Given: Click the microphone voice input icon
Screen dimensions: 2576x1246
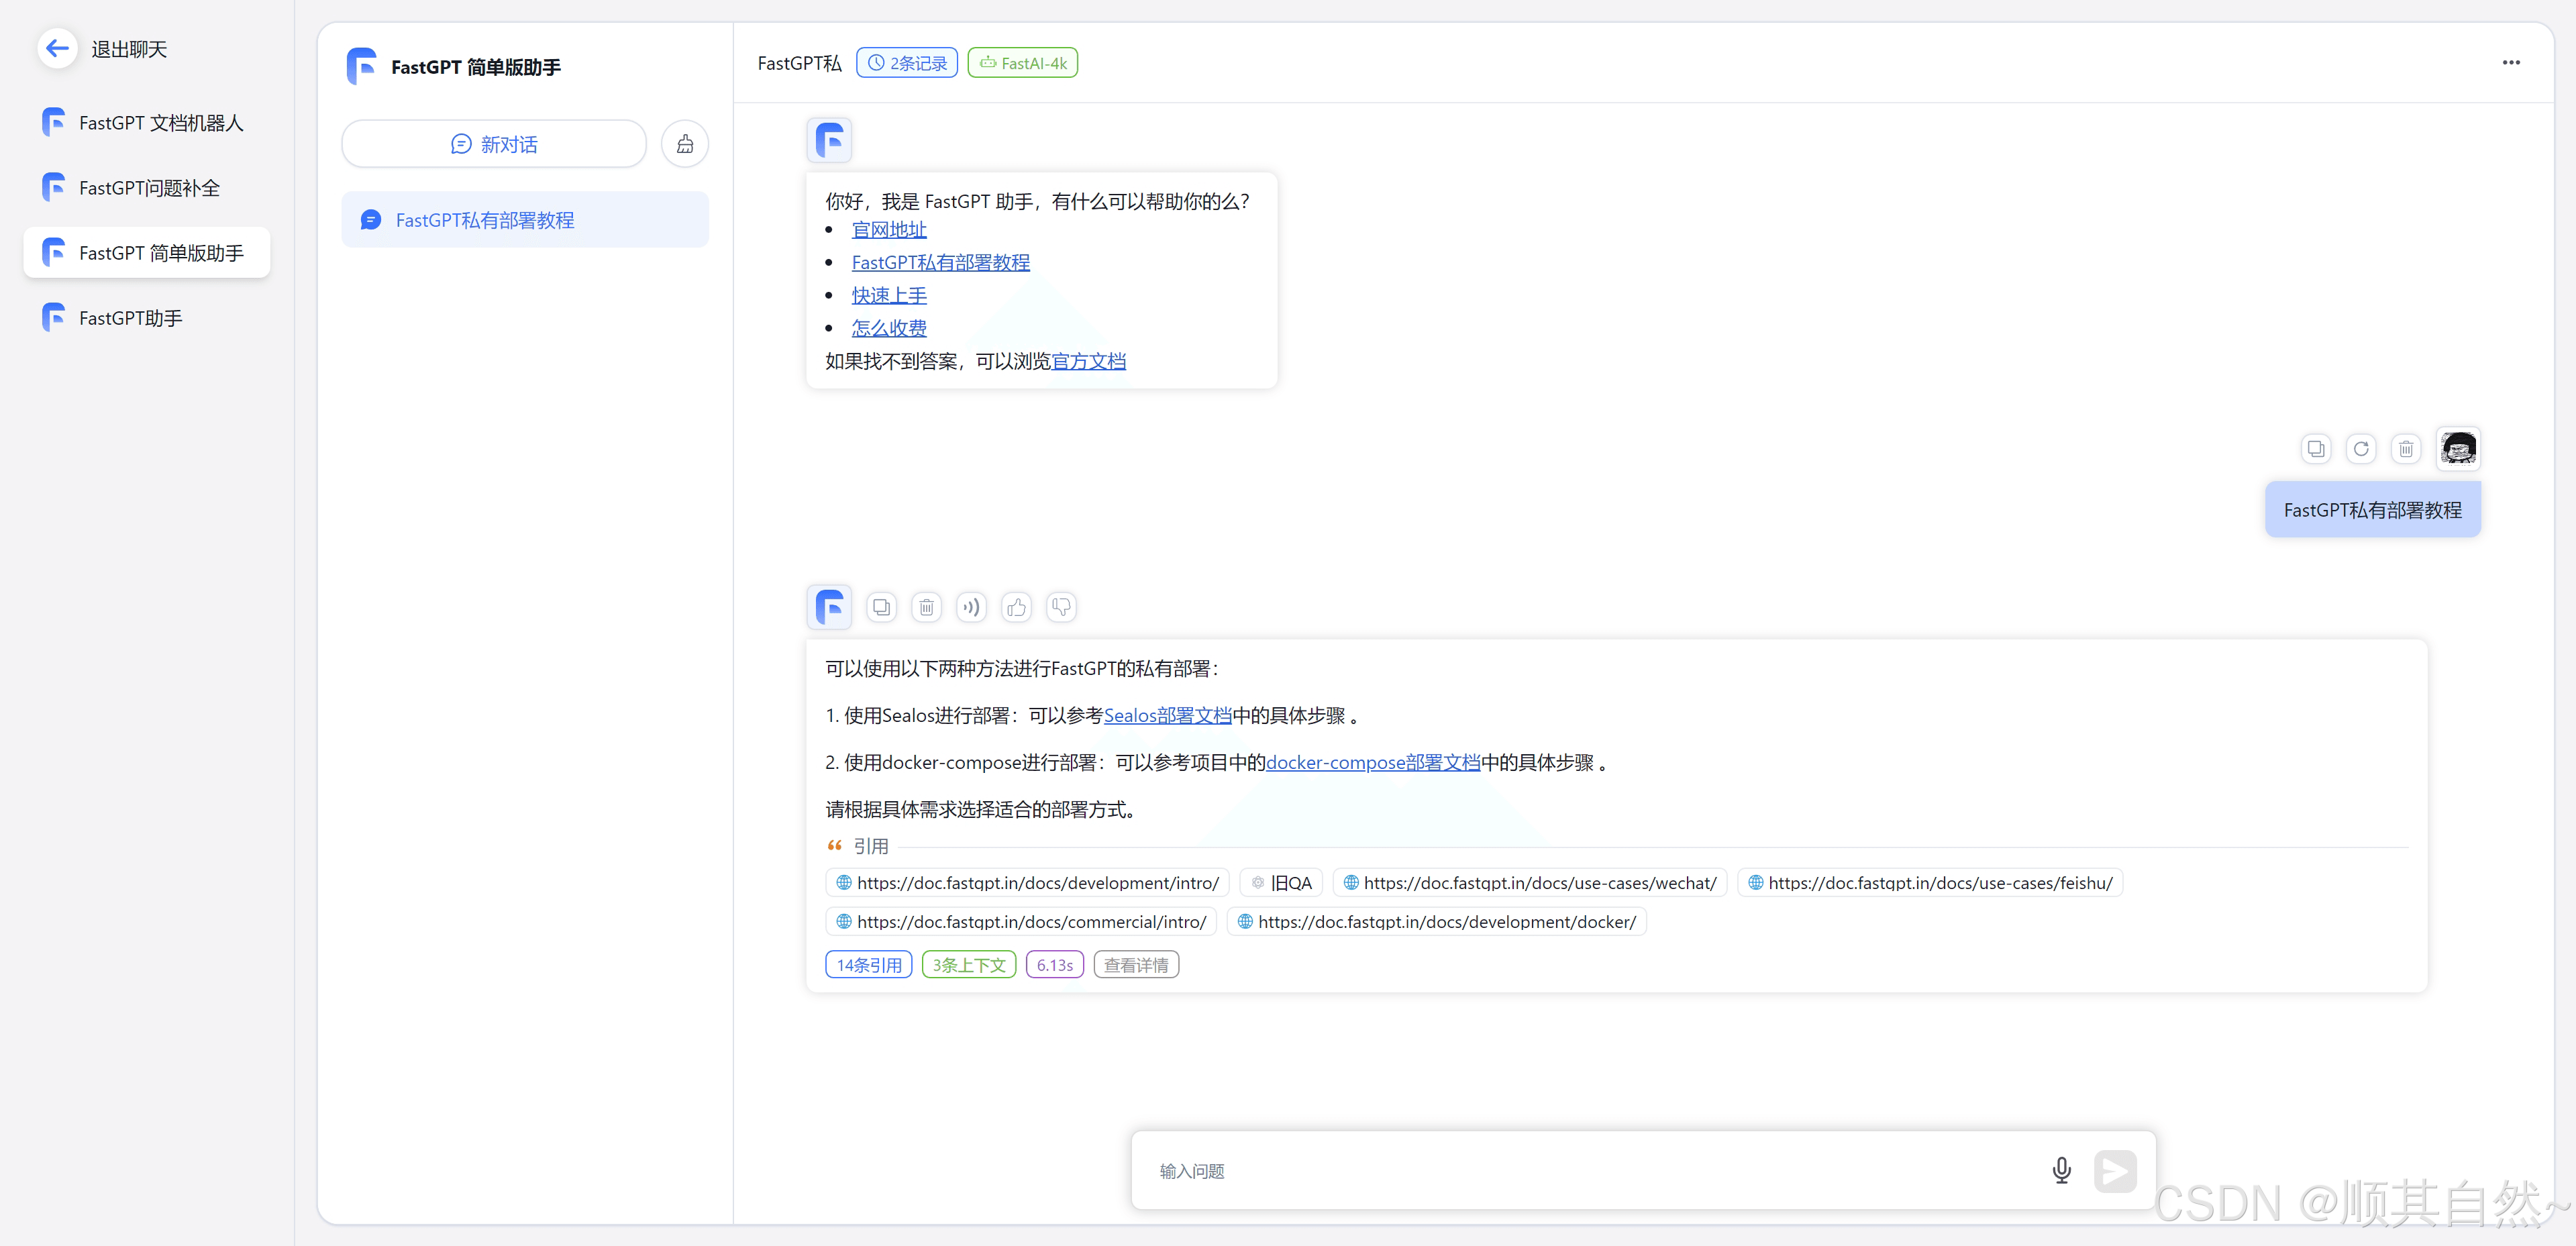Looking at the screenshot, I should 2061,1170.
